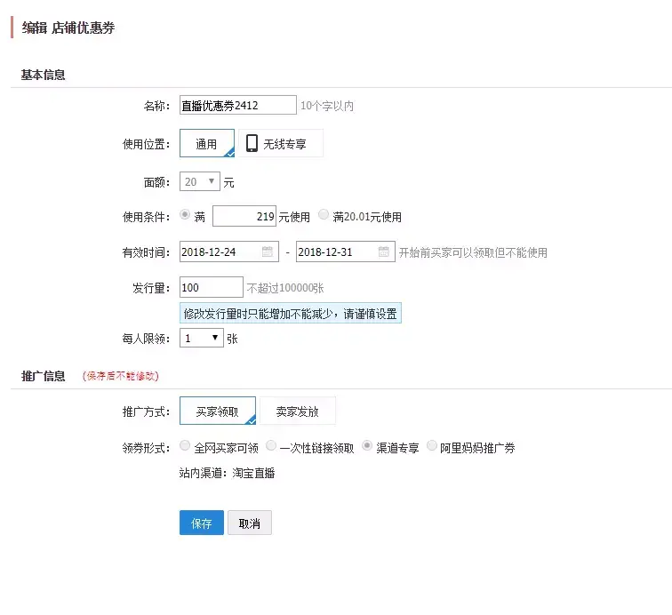Screen dimensions: 672x615
Task: Select the 满 amount radio button
Action: (x=185, y=214)
